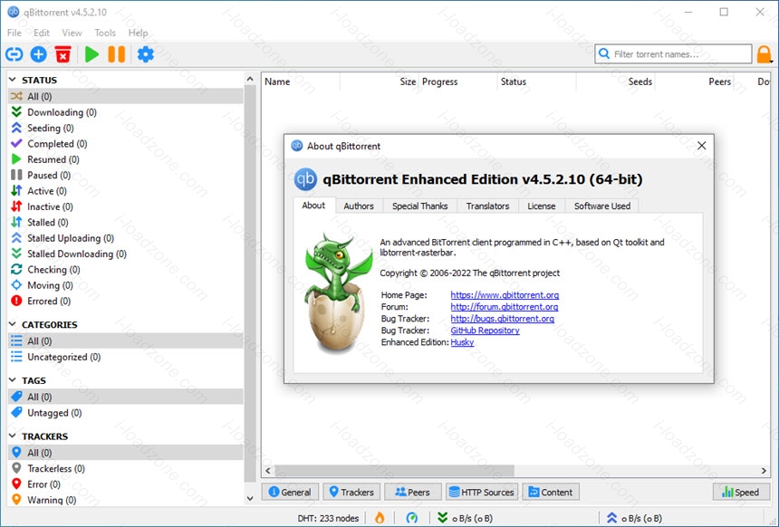Viewport: 779px width, 527px height.
Task: Select the Paused (0) status filter
Action: [x=126, y=175]
